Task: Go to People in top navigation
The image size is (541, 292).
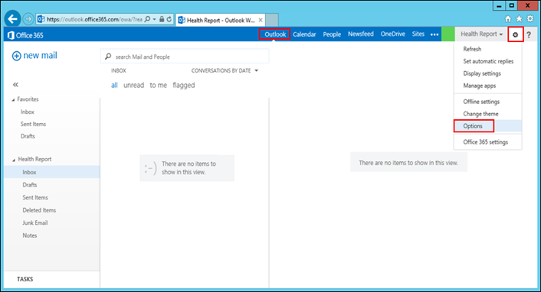Action: [x=332, y=34]
